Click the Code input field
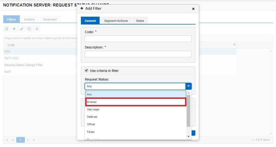 138,39
